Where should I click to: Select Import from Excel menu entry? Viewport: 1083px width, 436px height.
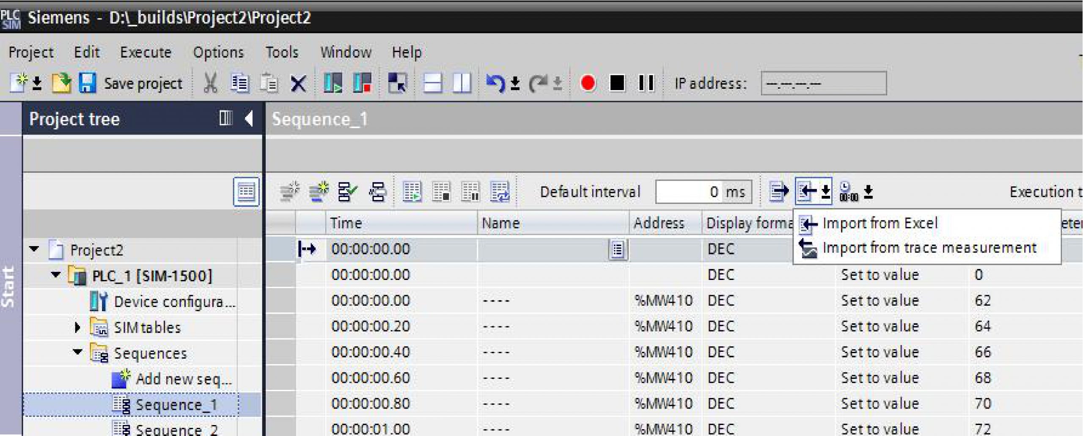880,223
